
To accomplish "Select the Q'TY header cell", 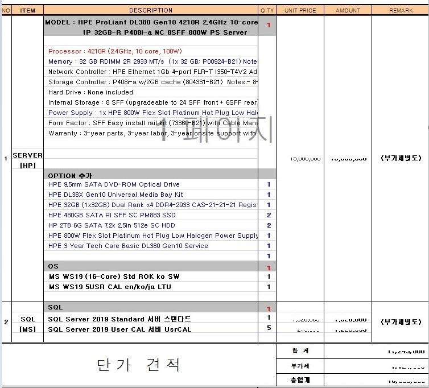I will (x=267, y=10).
